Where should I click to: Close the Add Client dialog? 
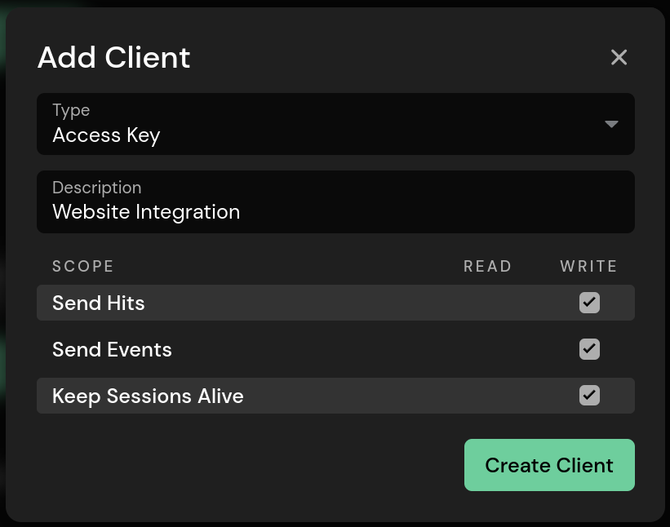tap(619, 57)
